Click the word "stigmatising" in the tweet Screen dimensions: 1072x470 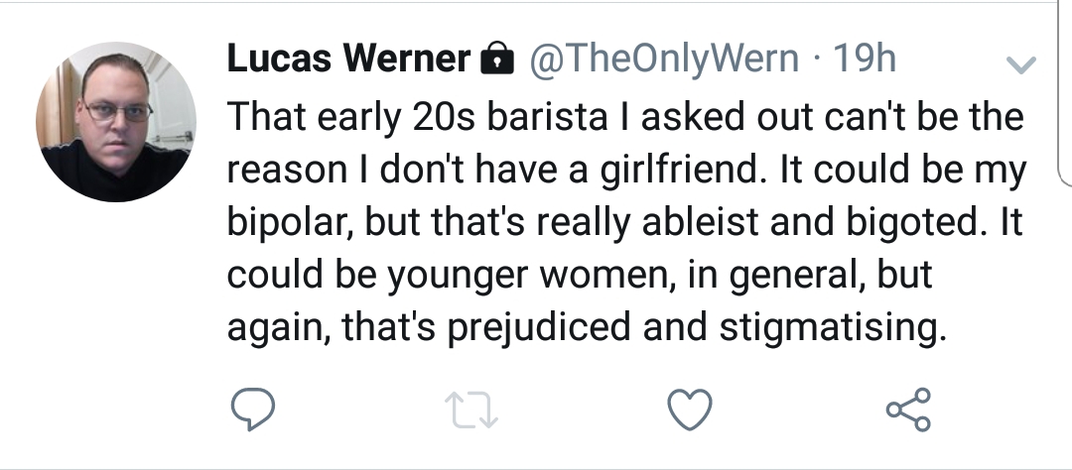click(833, 328)
